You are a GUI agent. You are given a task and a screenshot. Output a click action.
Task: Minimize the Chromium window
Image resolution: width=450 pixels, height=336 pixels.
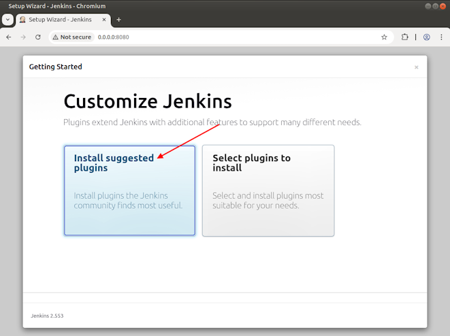[418, 6]
